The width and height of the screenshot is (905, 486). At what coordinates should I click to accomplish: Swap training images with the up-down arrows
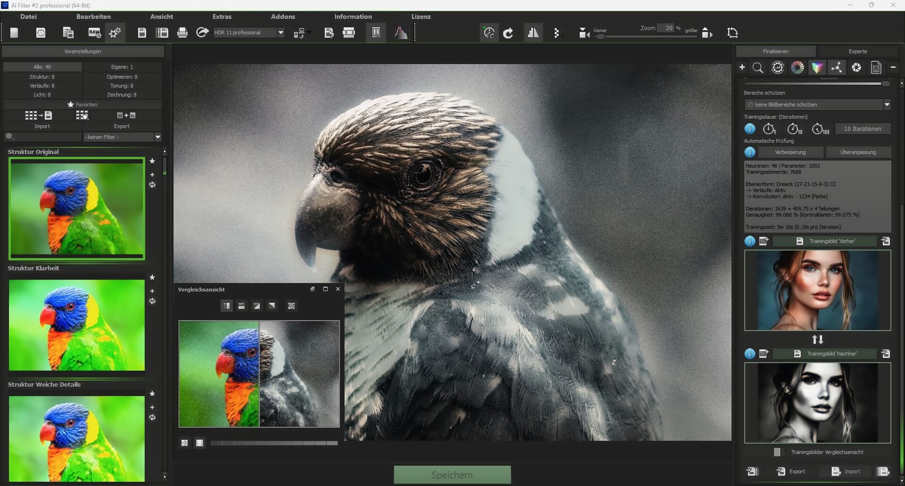(x=817, y=340)
